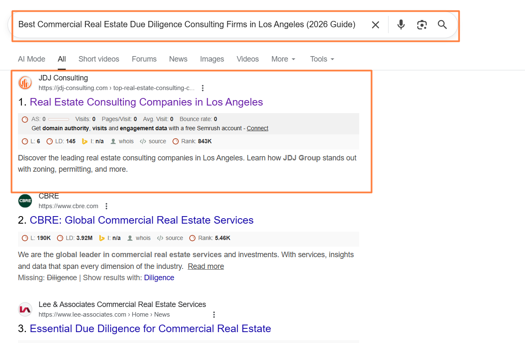
Task: Click the https://www.cbre.com URL
Action: click(68, 206)
